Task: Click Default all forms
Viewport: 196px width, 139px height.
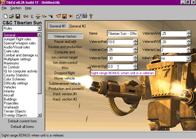Action: pyautogui.click(x=22, y=127)
